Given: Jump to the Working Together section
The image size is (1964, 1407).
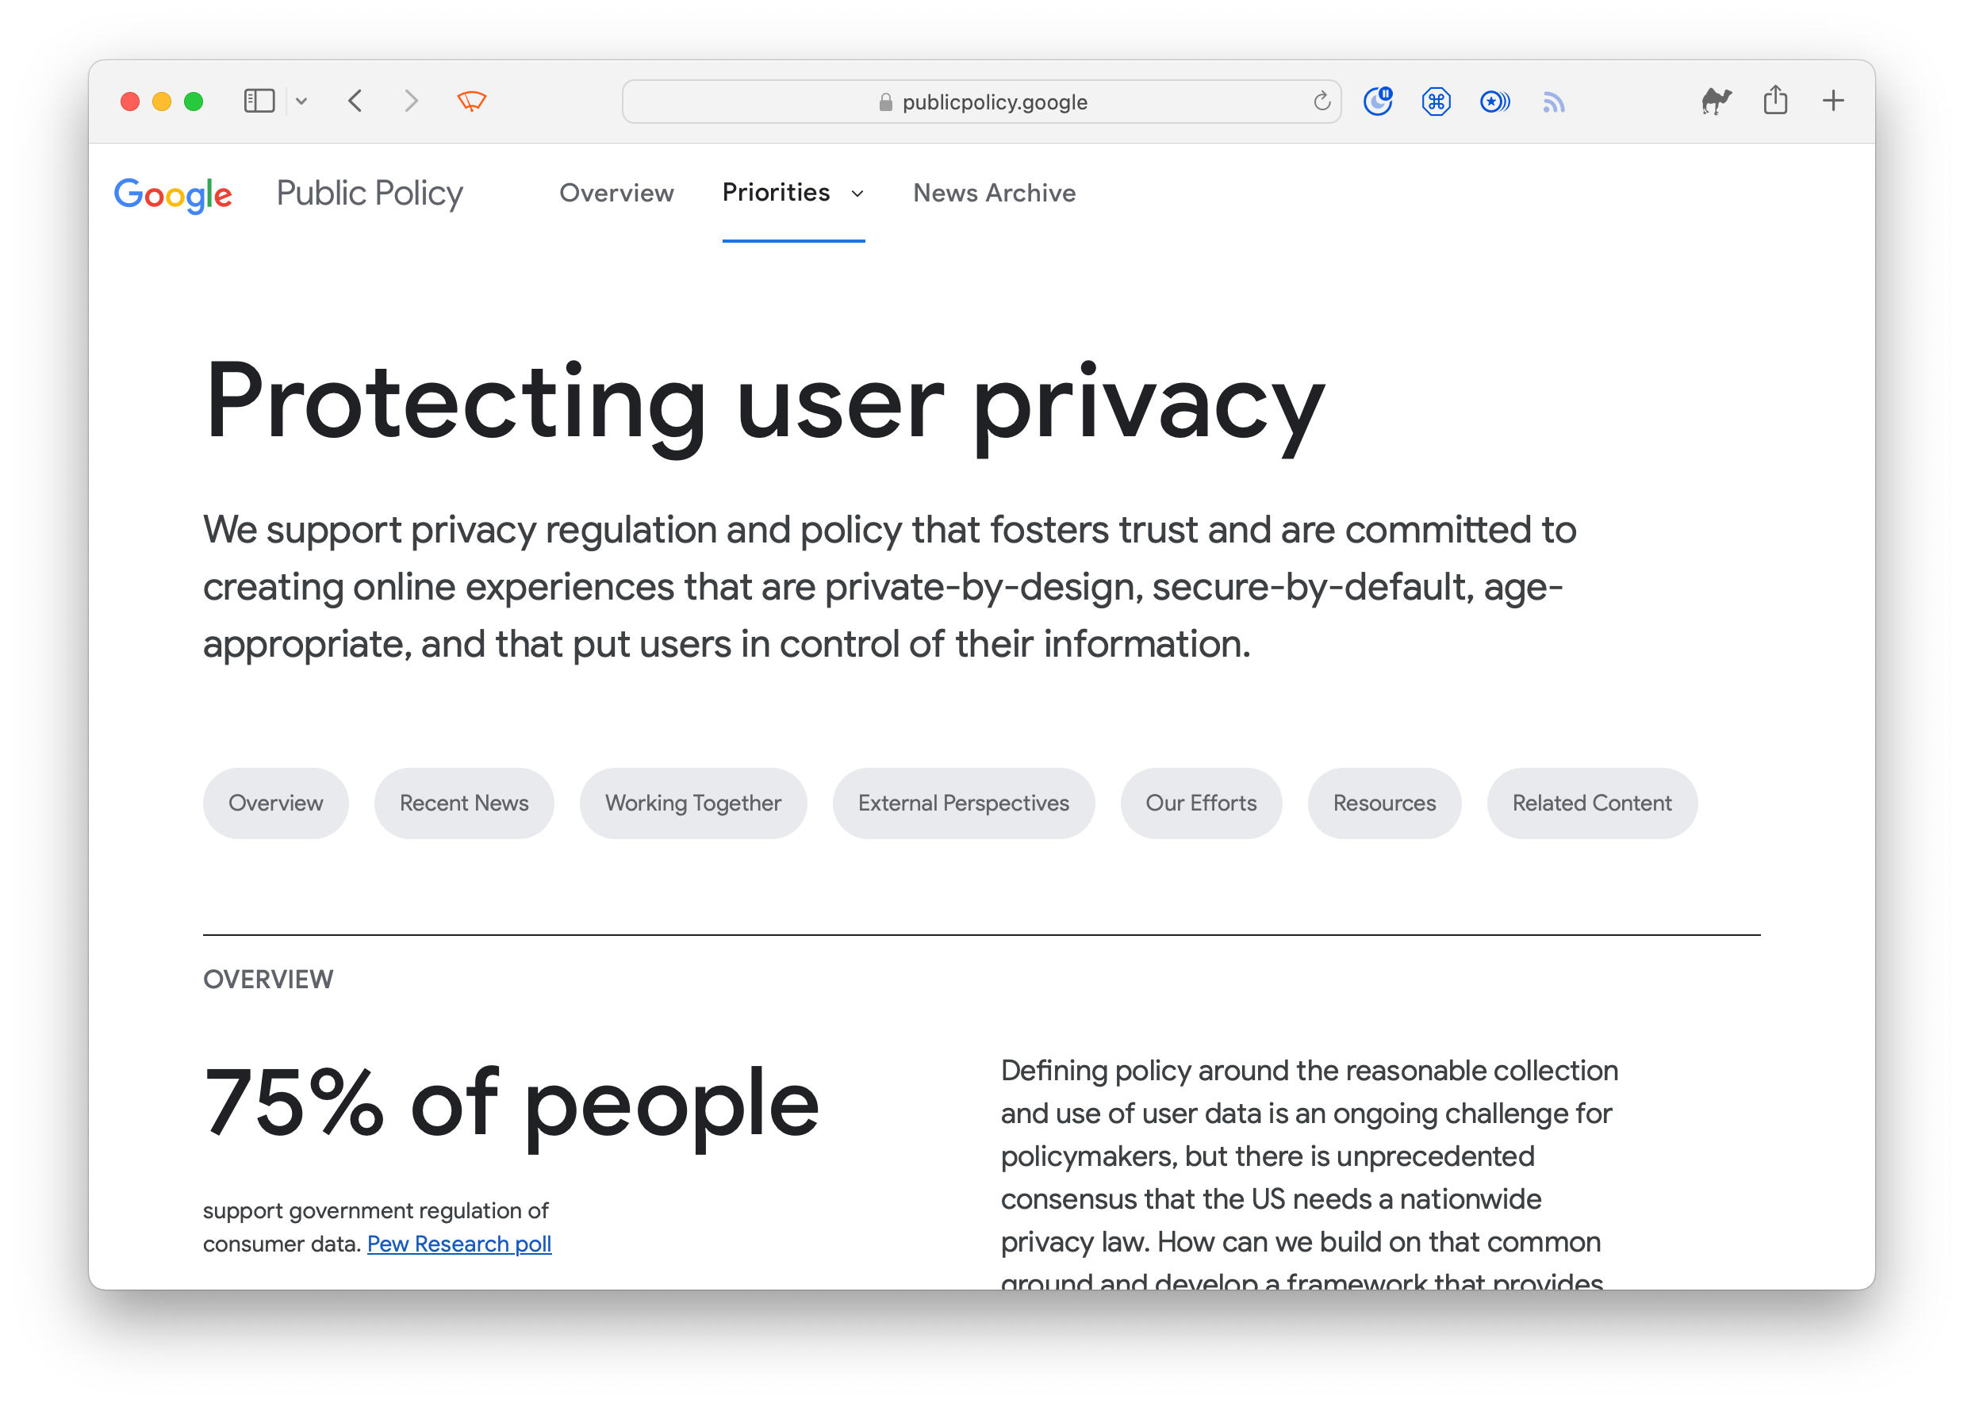Looking at the screenshot, I should point(692,803).
